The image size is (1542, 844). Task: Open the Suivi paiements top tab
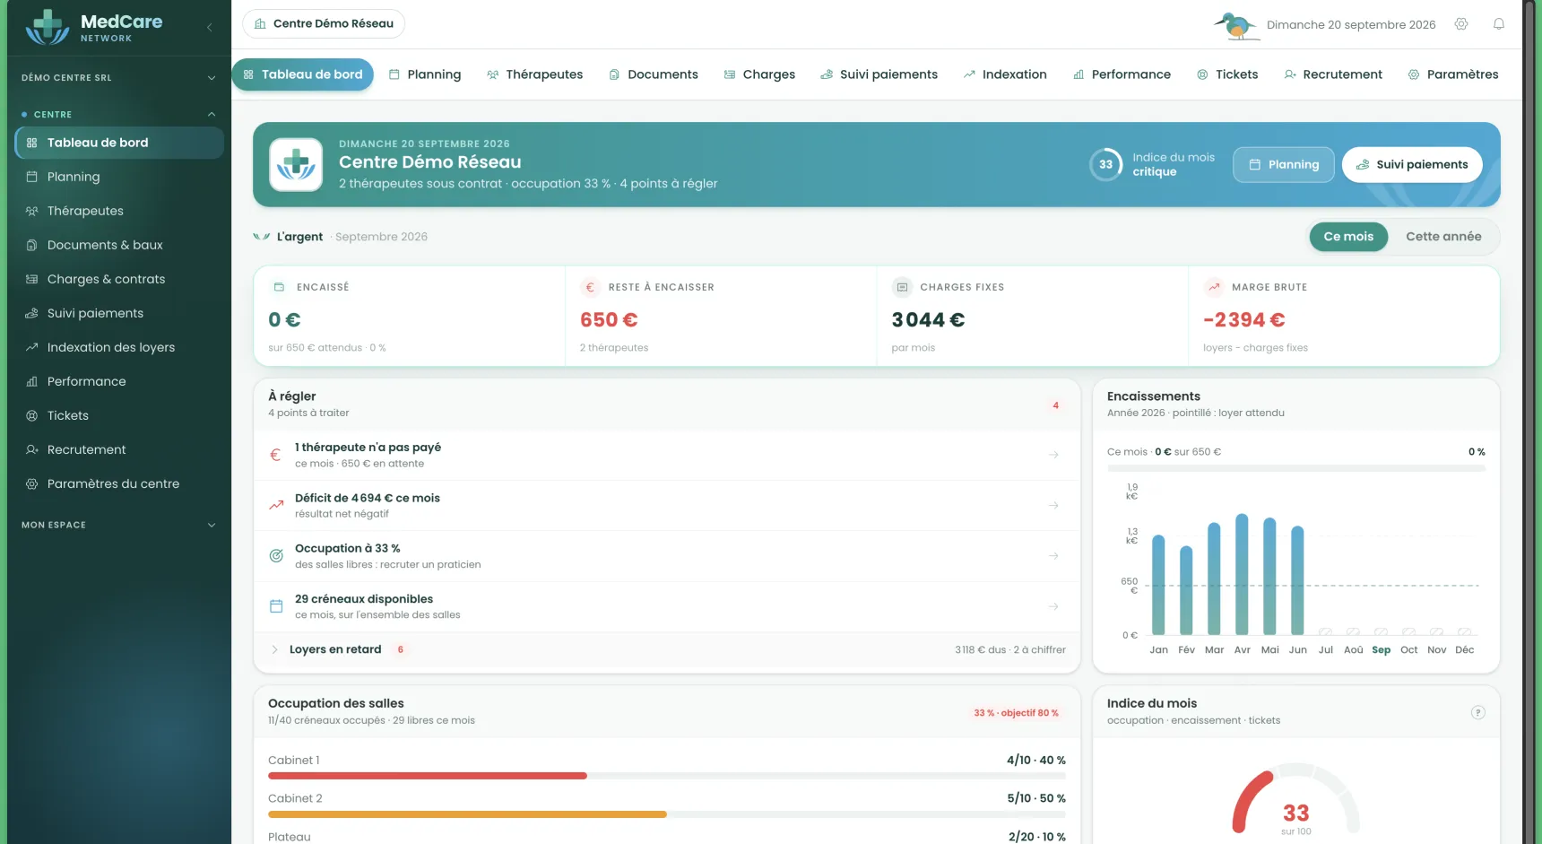pyautogui.click(x=879, y=74)
